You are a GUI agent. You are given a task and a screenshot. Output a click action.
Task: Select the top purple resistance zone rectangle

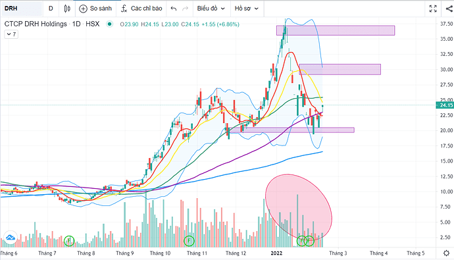point(336,30)
